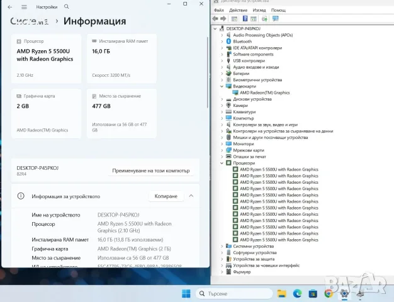394x302 pixels.
Task: Select Контролери за звук, видео и игри
Action: point(265,125)
